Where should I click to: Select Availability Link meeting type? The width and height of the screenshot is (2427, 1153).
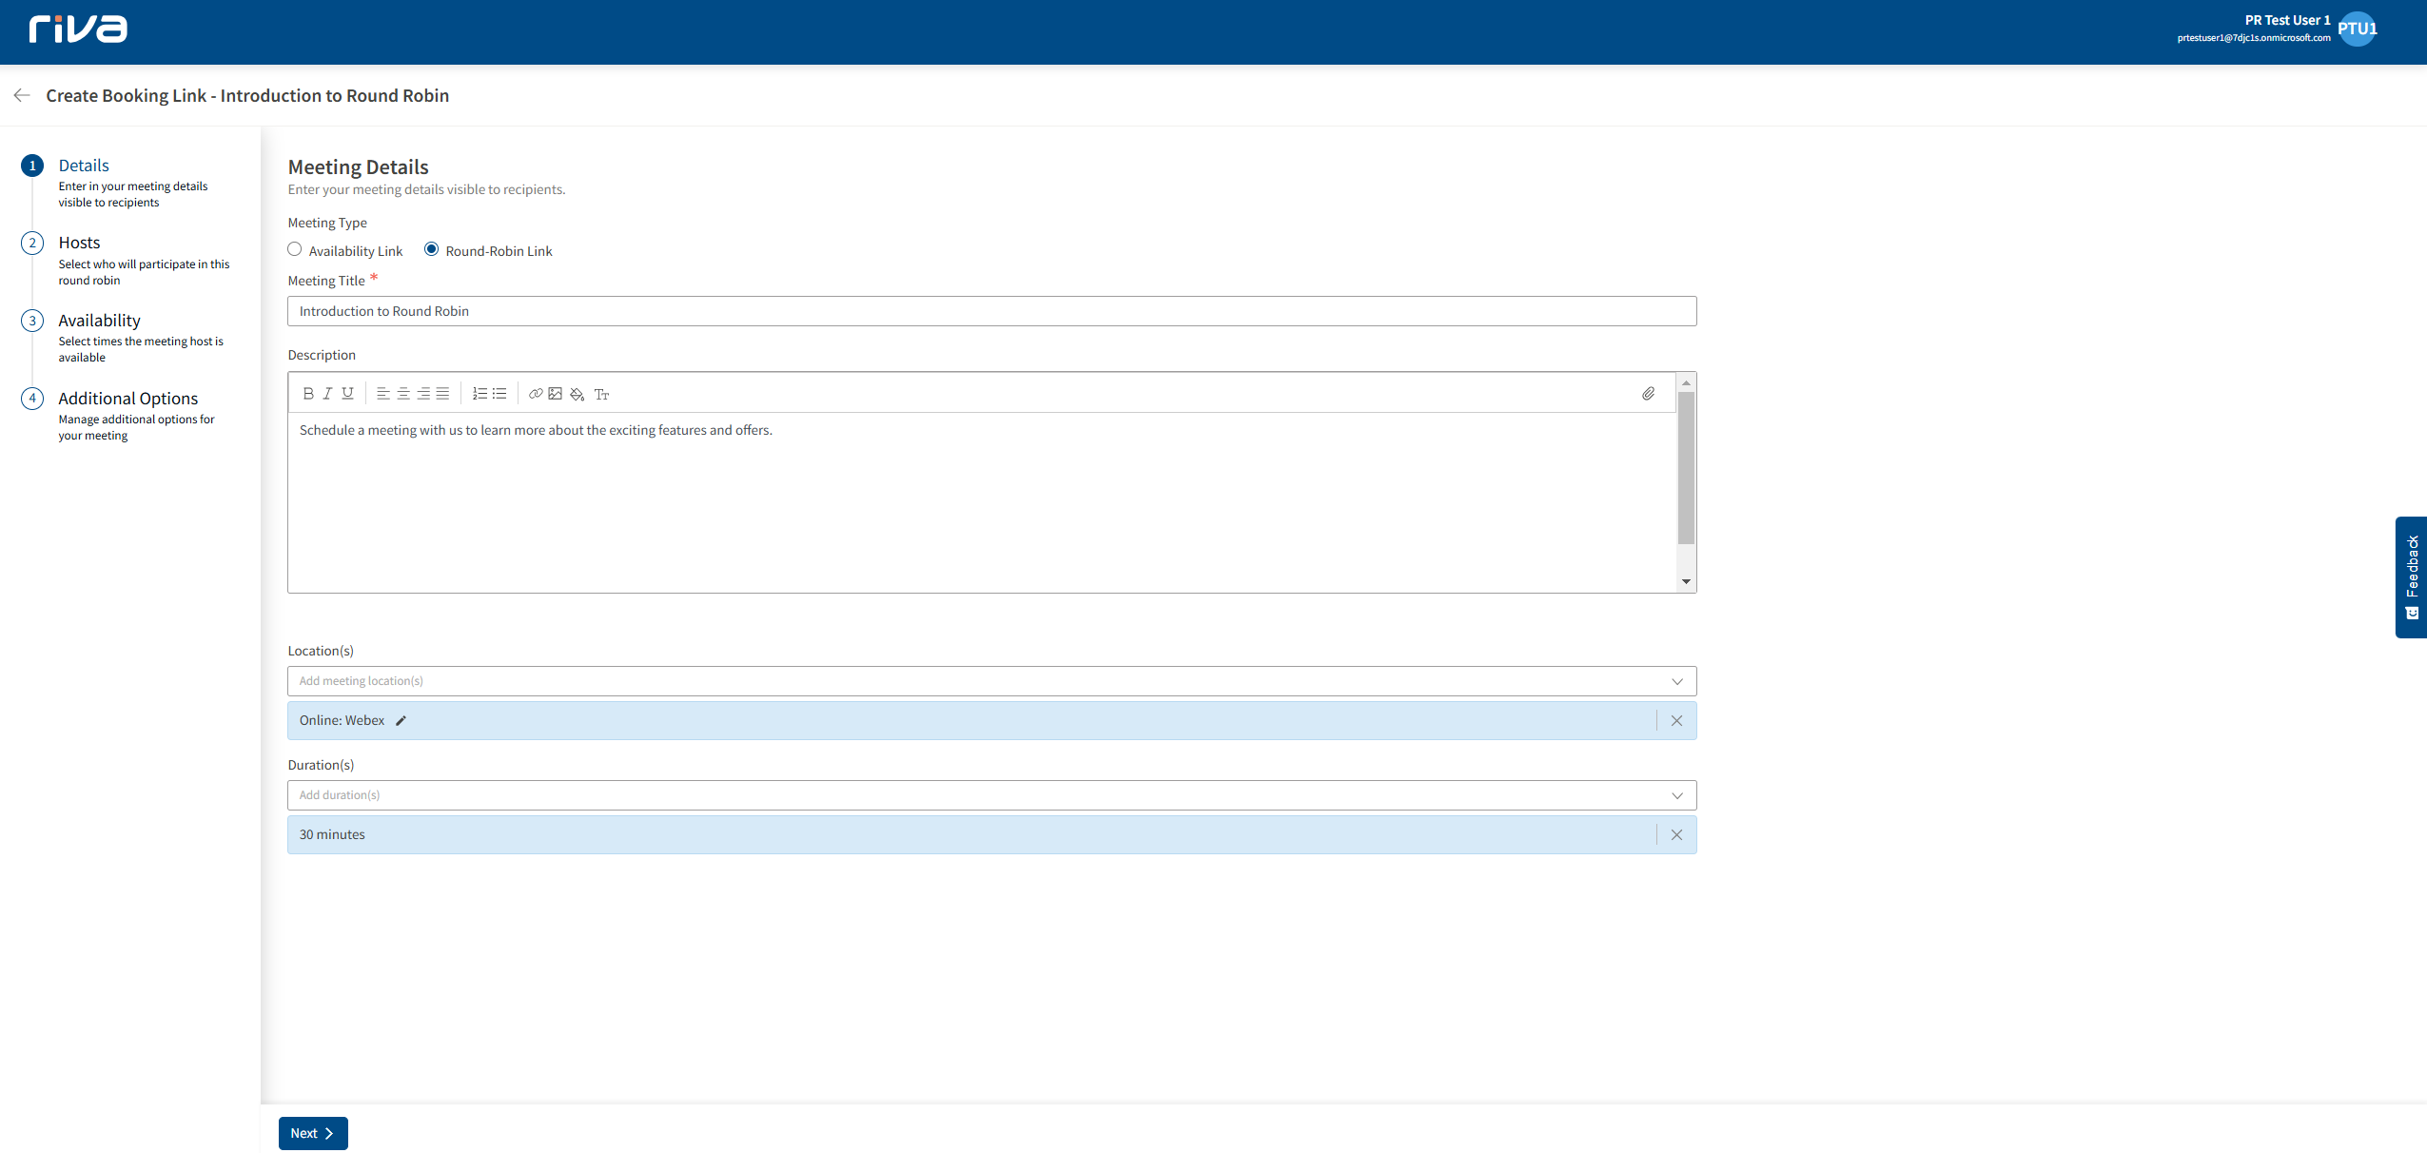point(295,249)
